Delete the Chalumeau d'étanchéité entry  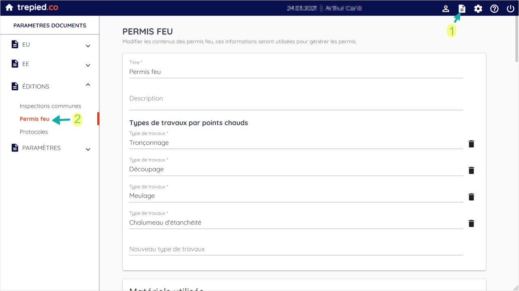471,223
